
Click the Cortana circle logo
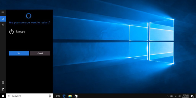(29, 16)
